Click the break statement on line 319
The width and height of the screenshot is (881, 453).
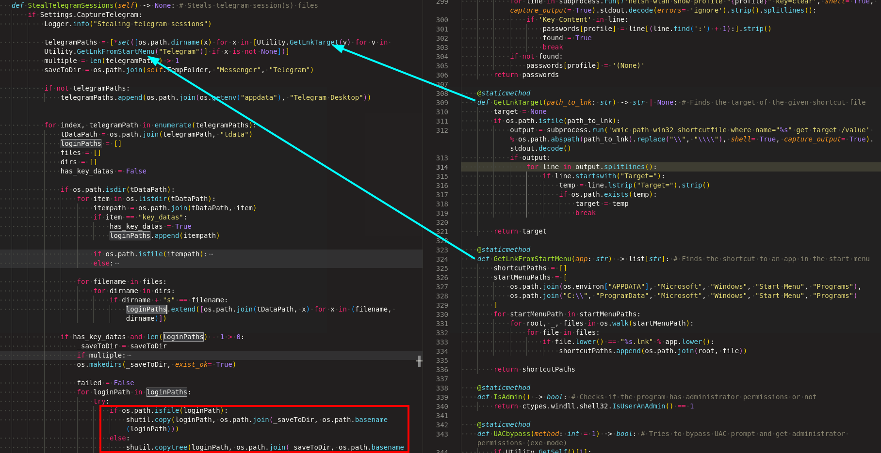(x=585, y=213)
